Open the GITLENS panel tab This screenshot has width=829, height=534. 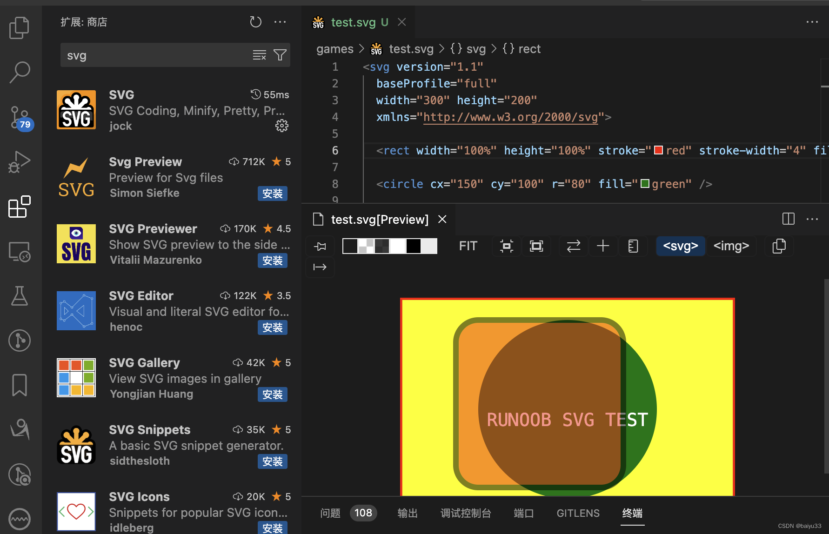coord(578,513)
